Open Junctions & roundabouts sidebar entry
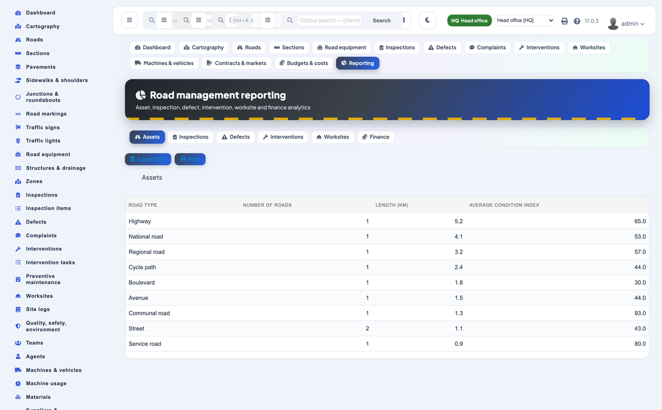The width and height of the screenshot is (662, 410). [43, 97]
